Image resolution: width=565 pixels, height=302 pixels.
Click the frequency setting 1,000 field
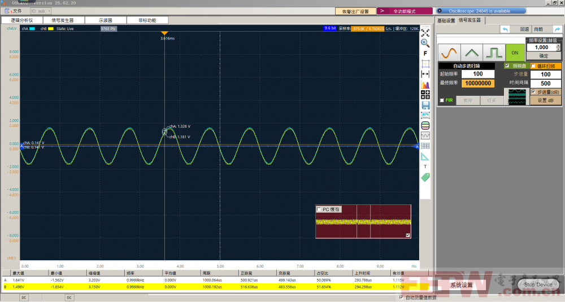(x=542, y=47)
